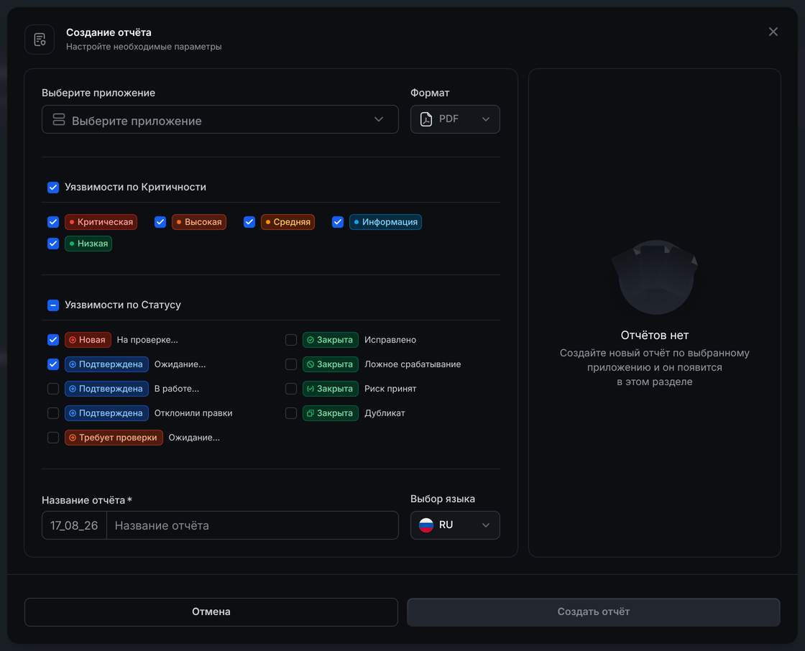The height and width of the screenshot is (651, 805).
Task: Click the empty reports illustration
Action: point(655,277)
